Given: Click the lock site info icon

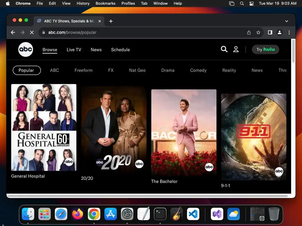Looking at the screenshot, I should 44,32.
